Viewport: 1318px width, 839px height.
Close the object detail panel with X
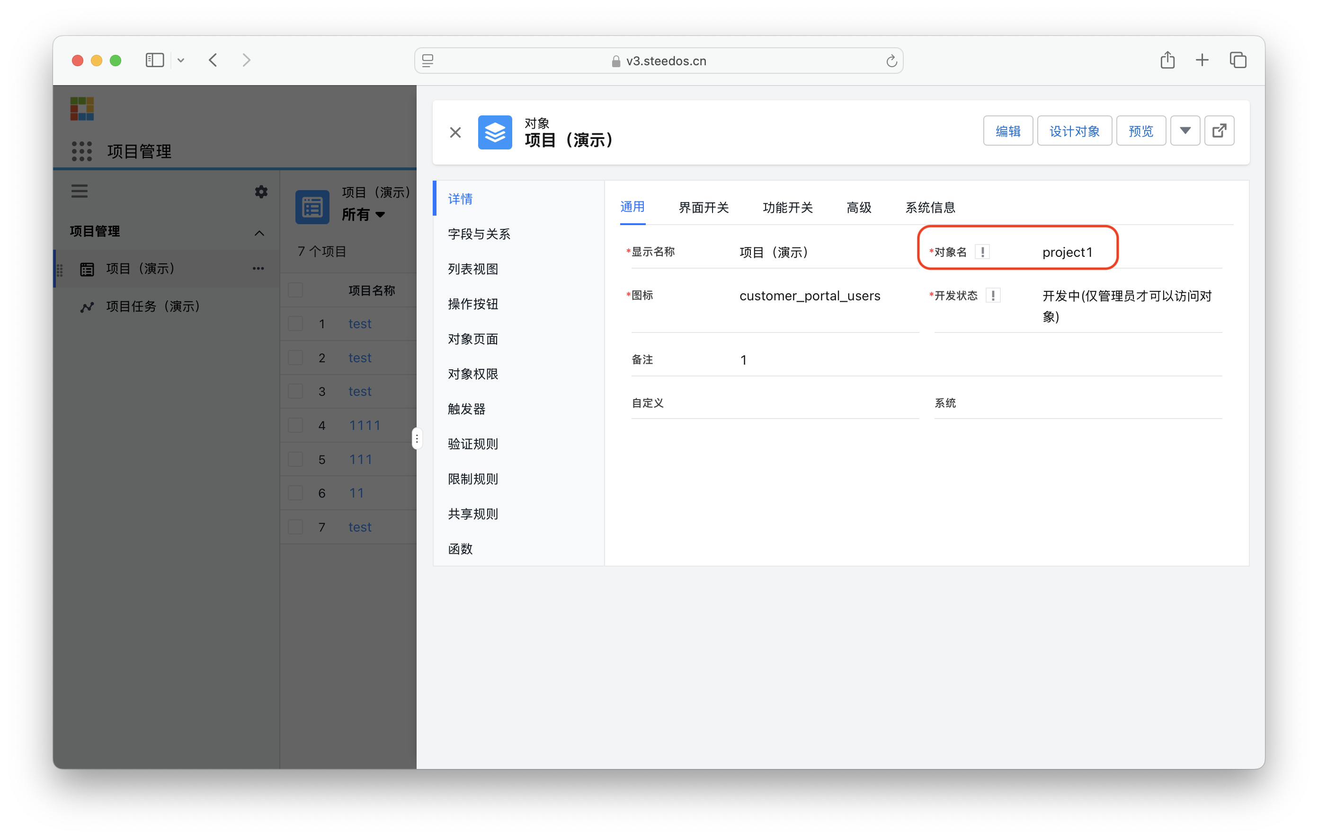pyautogui.click(x=455, y=132)
